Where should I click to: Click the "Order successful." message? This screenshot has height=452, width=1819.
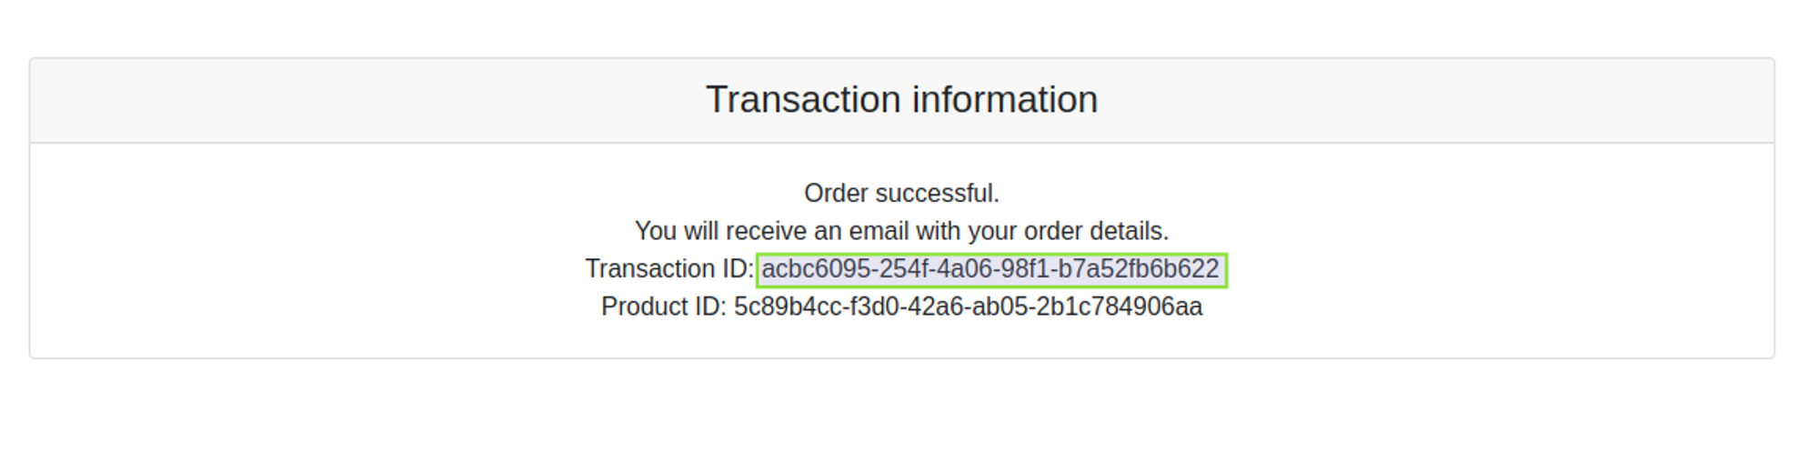point(901,194)
